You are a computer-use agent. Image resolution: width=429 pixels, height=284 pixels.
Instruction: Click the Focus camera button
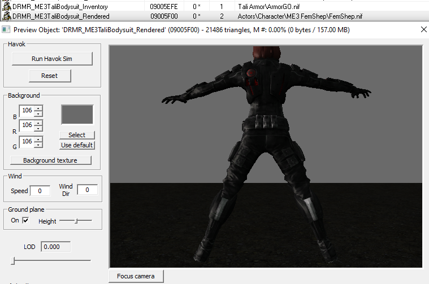point(136,276)
